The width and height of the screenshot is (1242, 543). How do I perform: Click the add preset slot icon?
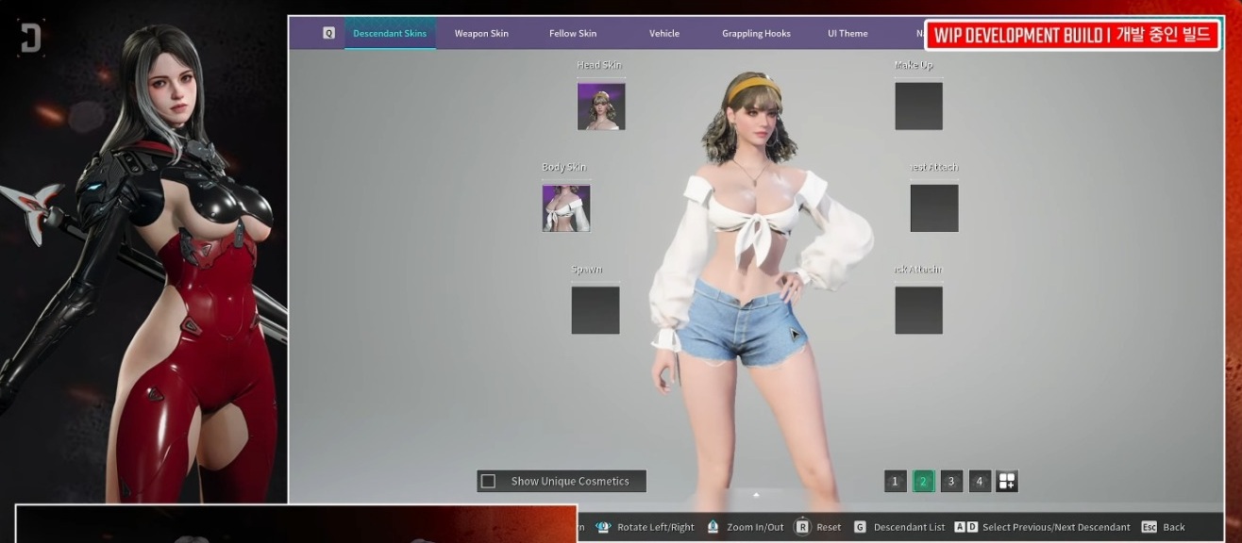click(x=1007, y=482)
